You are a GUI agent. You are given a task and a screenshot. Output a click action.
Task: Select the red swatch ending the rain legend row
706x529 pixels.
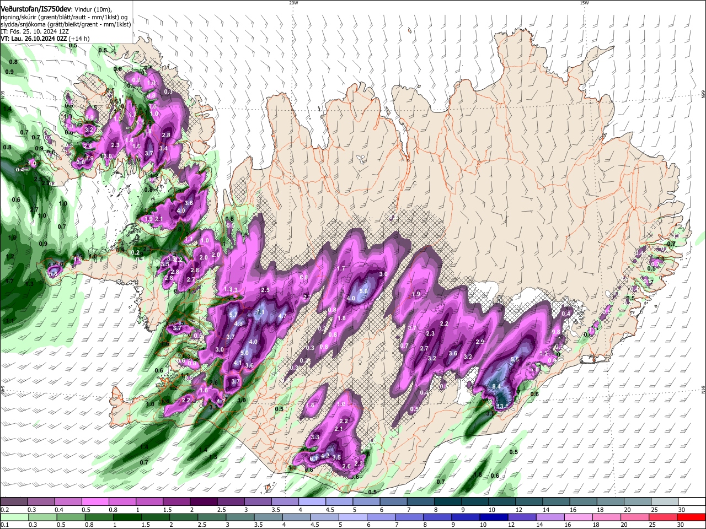(691, 517)
